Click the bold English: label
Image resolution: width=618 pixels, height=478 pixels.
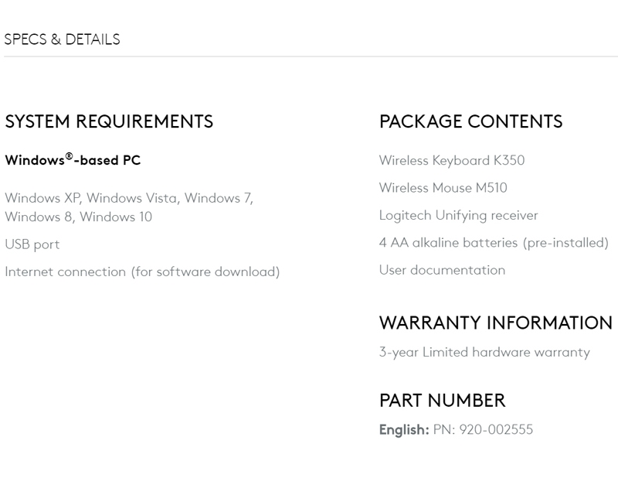coord(404,429)
